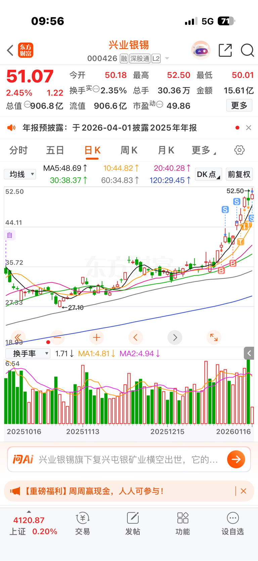This screenshot has height=561, width=258.
Task: Open the 发帖 post button
Action: 133,523
